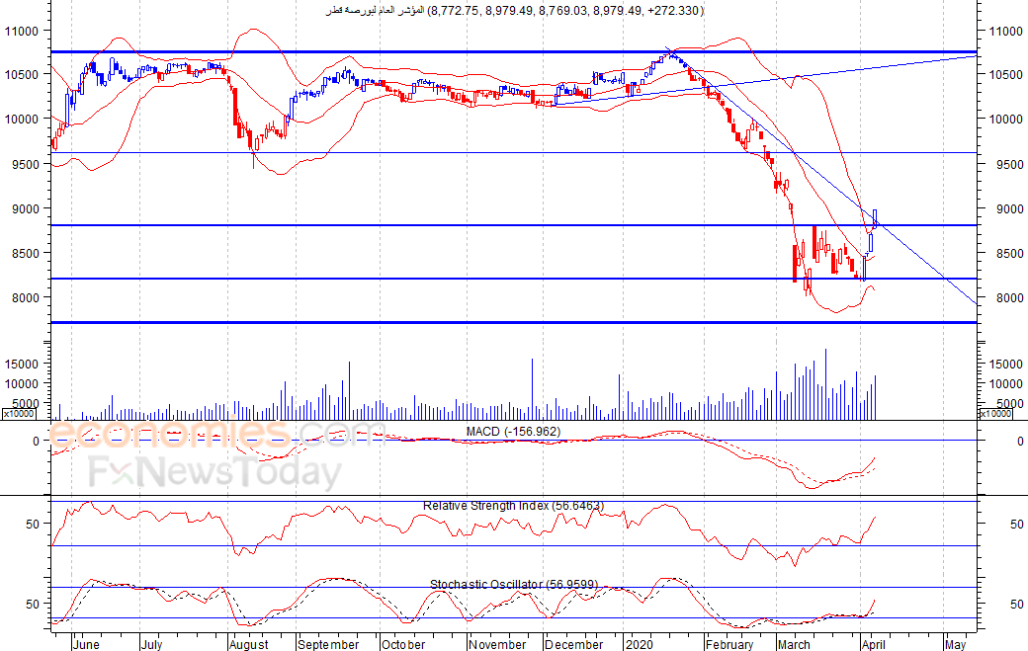Click the Stochastic Oscillator label
Viewport: 1028px width, 651px height.
(513, 584)
